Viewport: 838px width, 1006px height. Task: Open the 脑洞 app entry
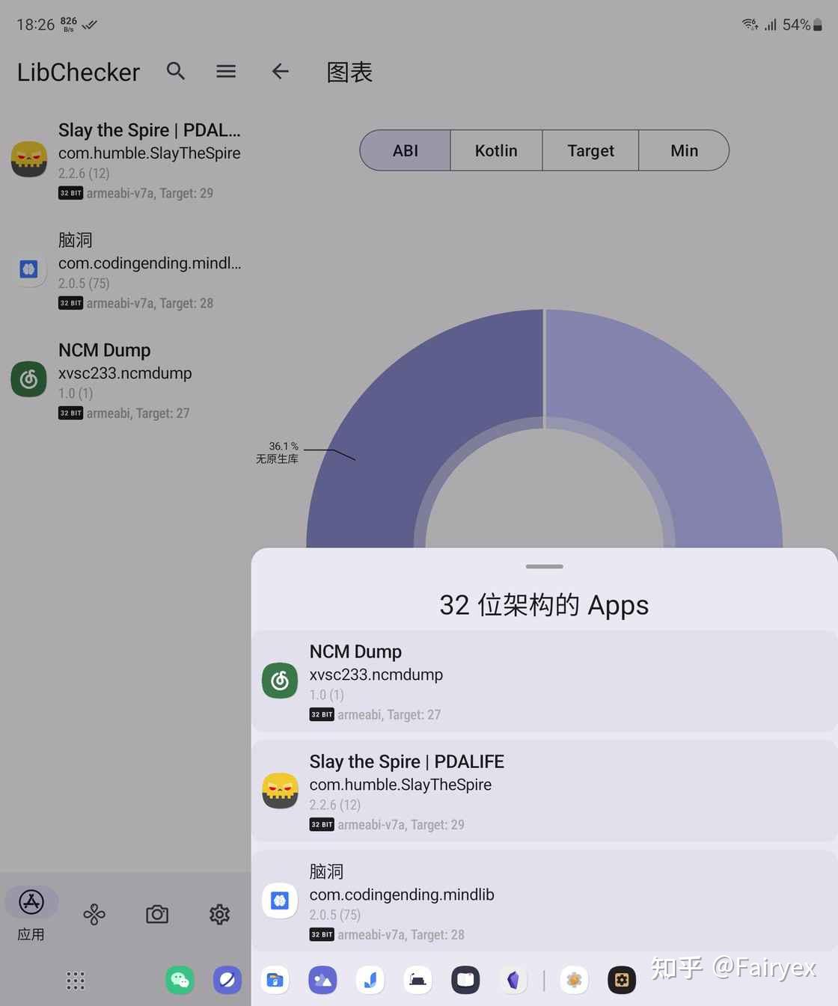point(544,901)
